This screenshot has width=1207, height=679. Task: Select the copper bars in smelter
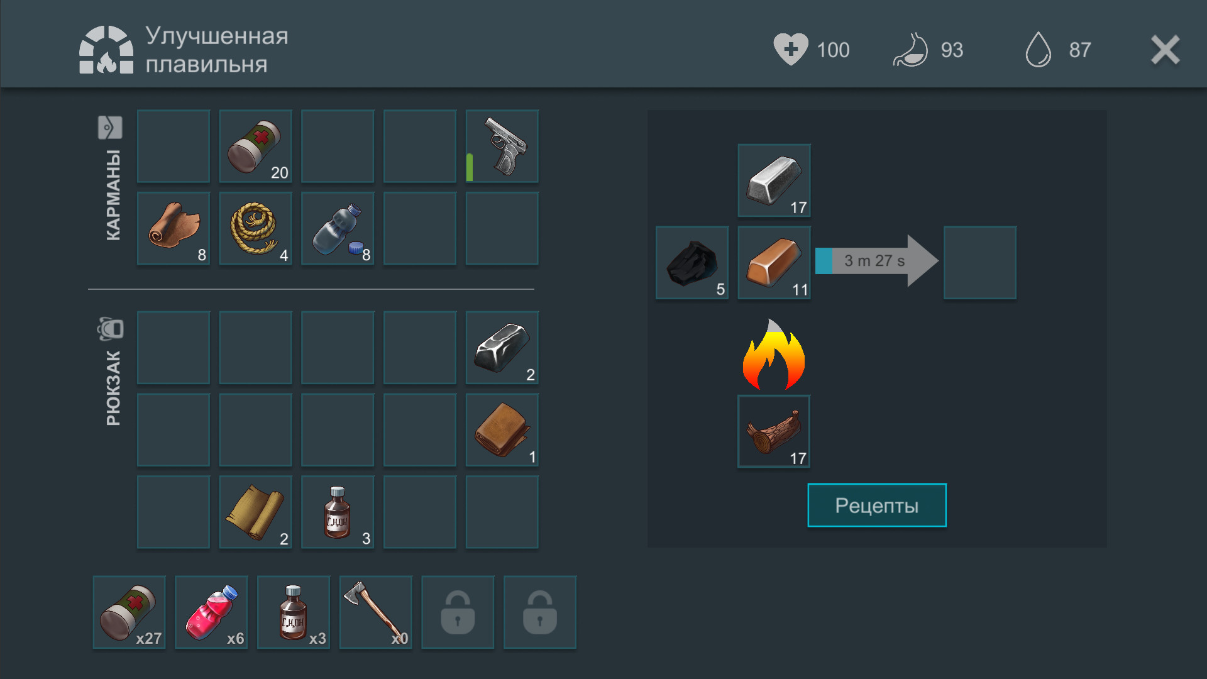click(774, 263)
